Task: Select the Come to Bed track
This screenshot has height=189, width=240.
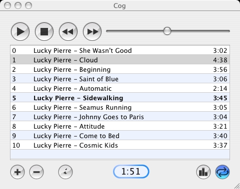Action: tap(120, 136)
